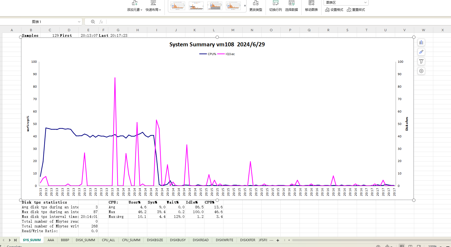This screenshot has height=247, width=451.
Task: Select column header M
Action: [233, 30]
